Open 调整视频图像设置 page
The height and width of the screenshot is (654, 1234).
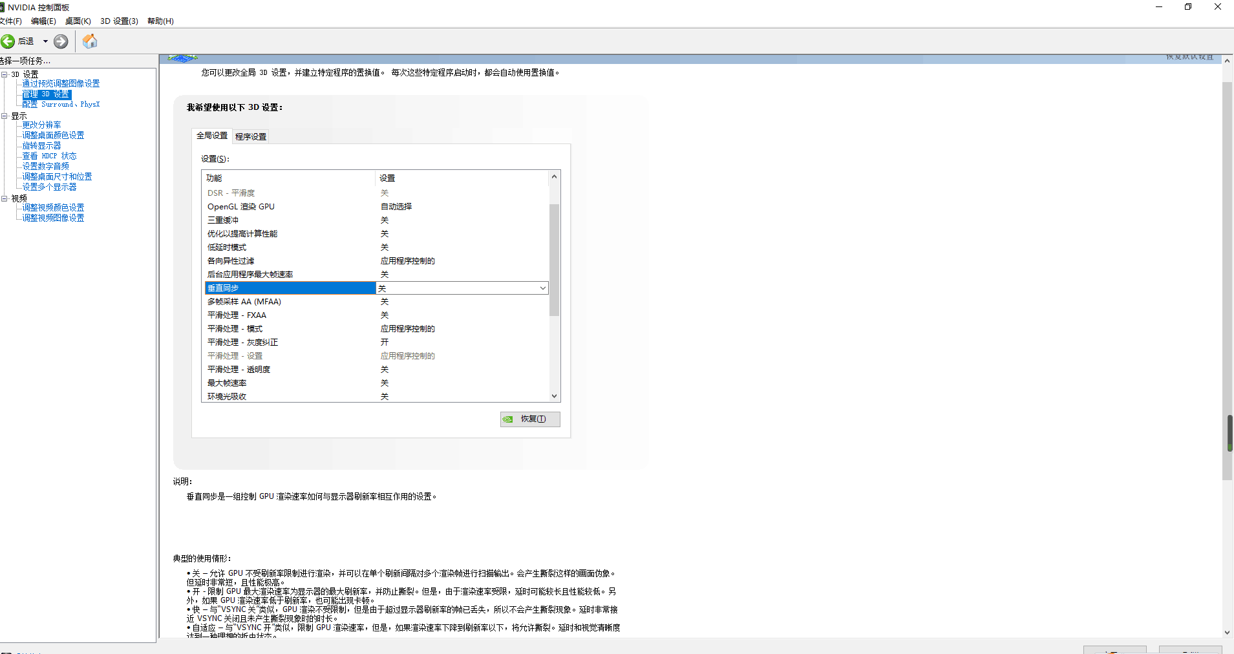click(x=53, y=218)
